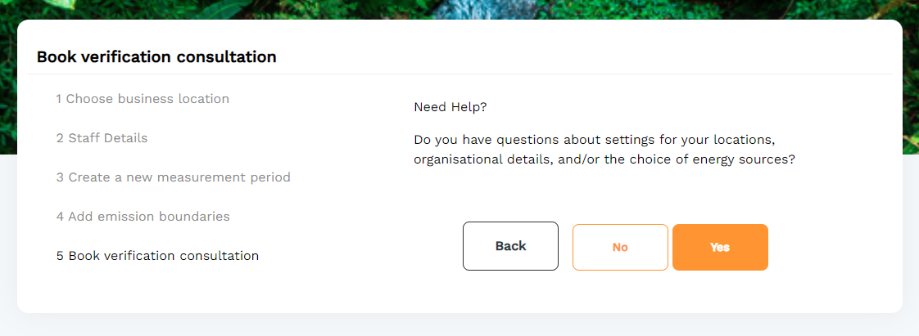Screen dimensions: 919x336
Task: Click the number 4 beside Add emission boundaries
Action: tap(60, 217)
